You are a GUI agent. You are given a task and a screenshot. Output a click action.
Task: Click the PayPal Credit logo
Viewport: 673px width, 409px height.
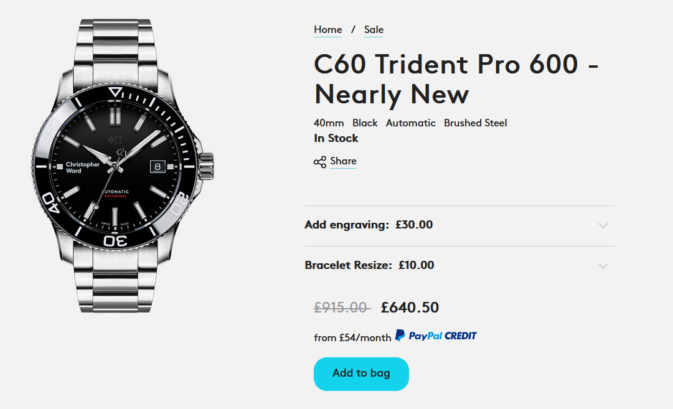pyautogui.click(x=436, y=336)
